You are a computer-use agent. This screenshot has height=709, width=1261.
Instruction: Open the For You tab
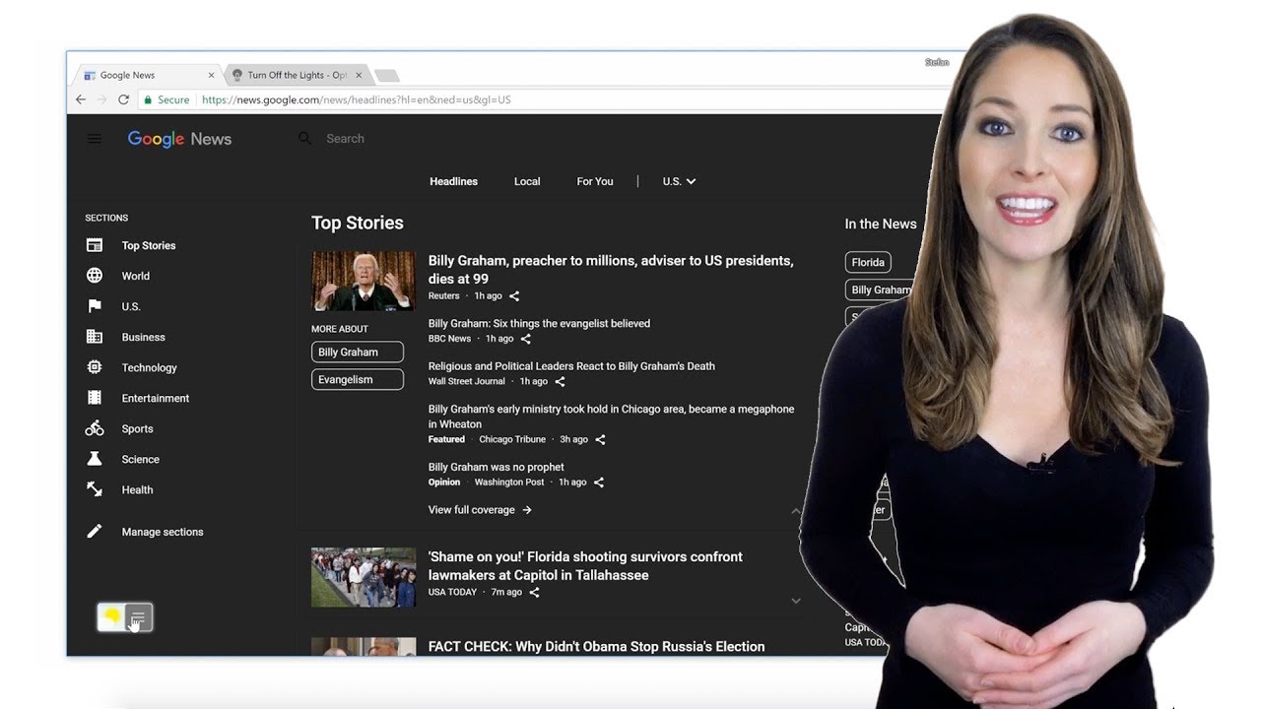594,181
